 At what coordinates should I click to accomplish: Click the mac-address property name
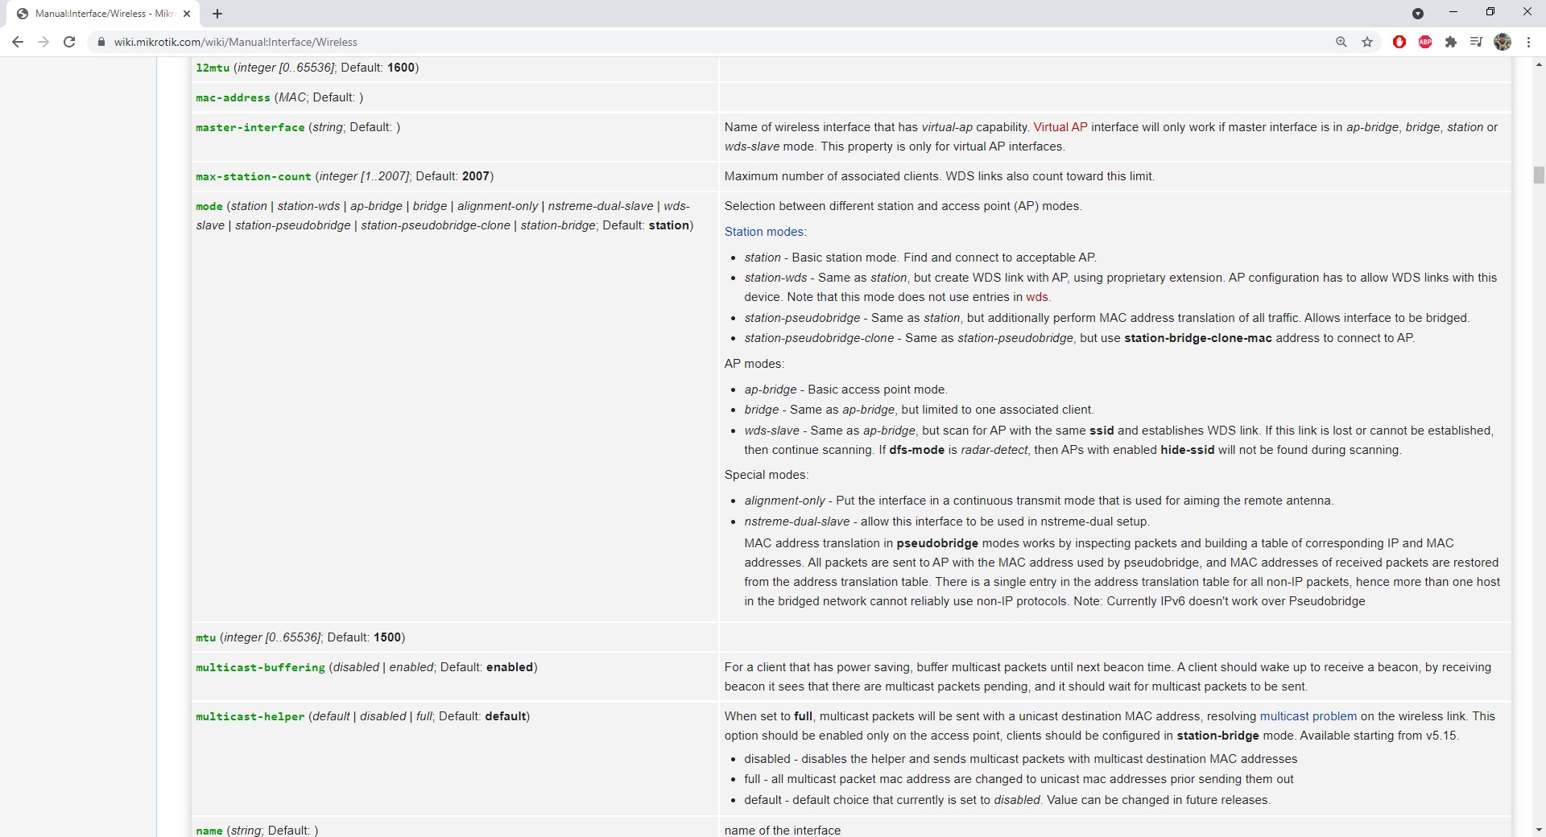point(233,97)
